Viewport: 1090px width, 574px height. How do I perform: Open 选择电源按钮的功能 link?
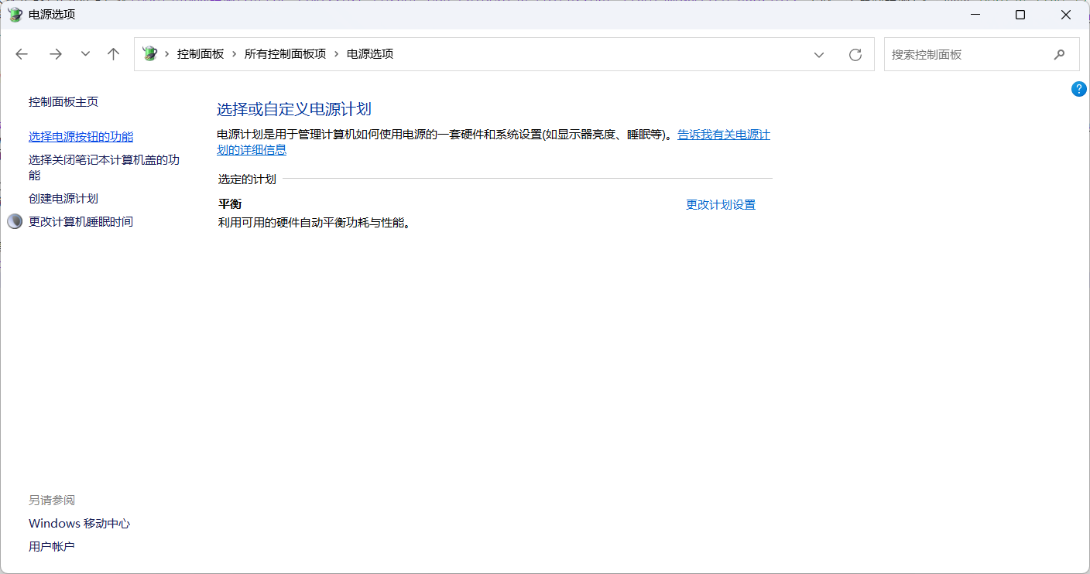pyautogui.click(x=81, y=136)
